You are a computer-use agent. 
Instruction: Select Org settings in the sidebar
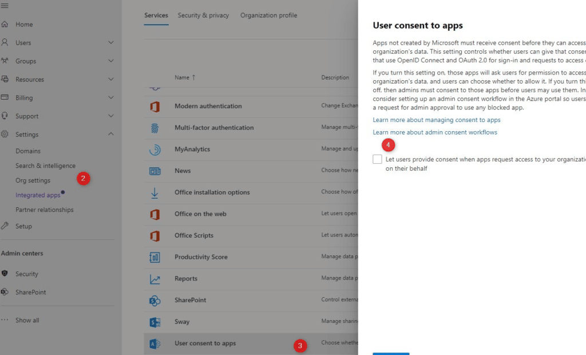(33, 180)
